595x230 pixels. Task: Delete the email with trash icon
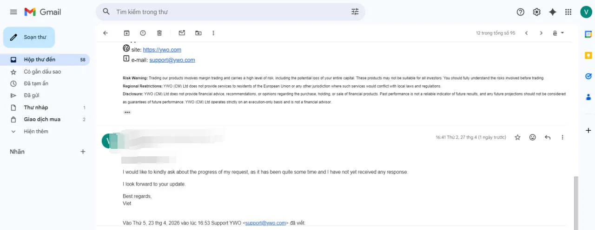[159, 33]
